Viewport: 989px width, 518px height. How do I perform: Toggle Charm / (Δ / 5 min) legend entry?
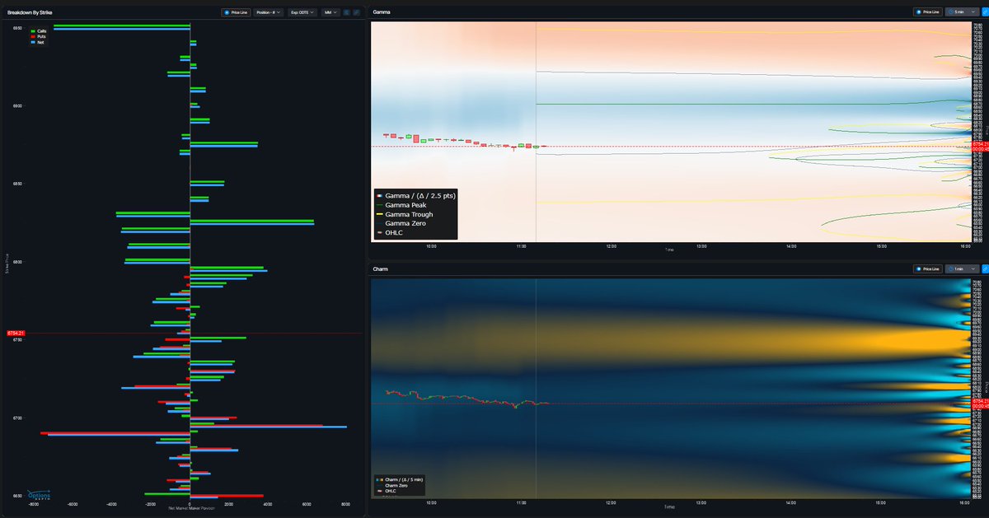[400, 479]
